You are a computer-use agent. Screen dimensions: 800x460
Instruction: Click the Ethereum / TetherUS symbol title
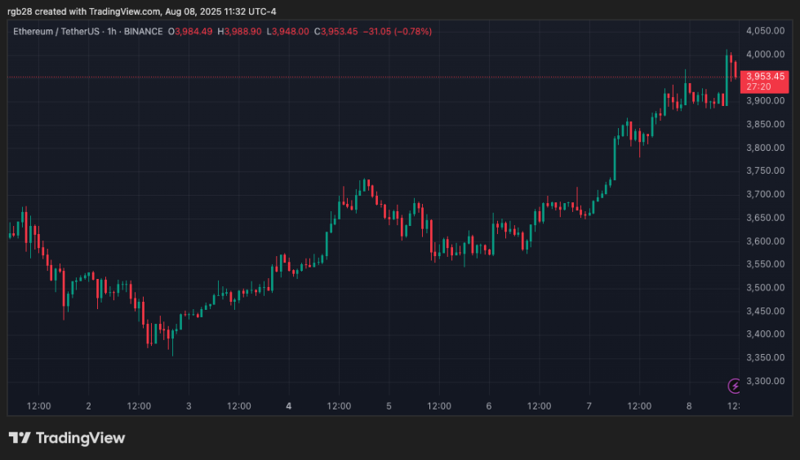point(55,31)
